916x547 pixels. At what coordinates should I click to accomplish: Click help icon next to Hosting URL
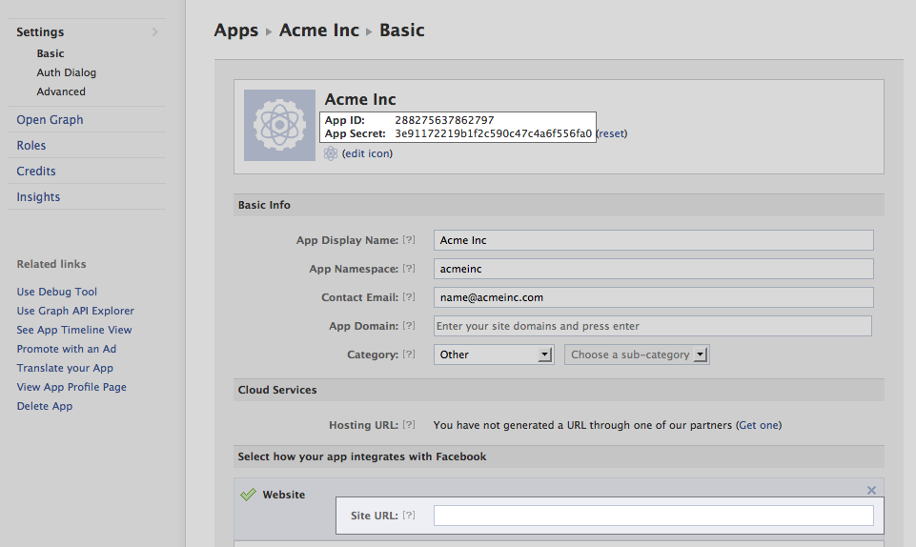click(409, 424)
